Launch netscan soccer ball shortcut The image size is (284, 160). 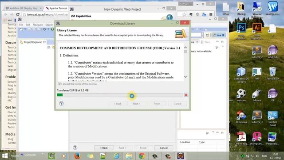(241, 95)
